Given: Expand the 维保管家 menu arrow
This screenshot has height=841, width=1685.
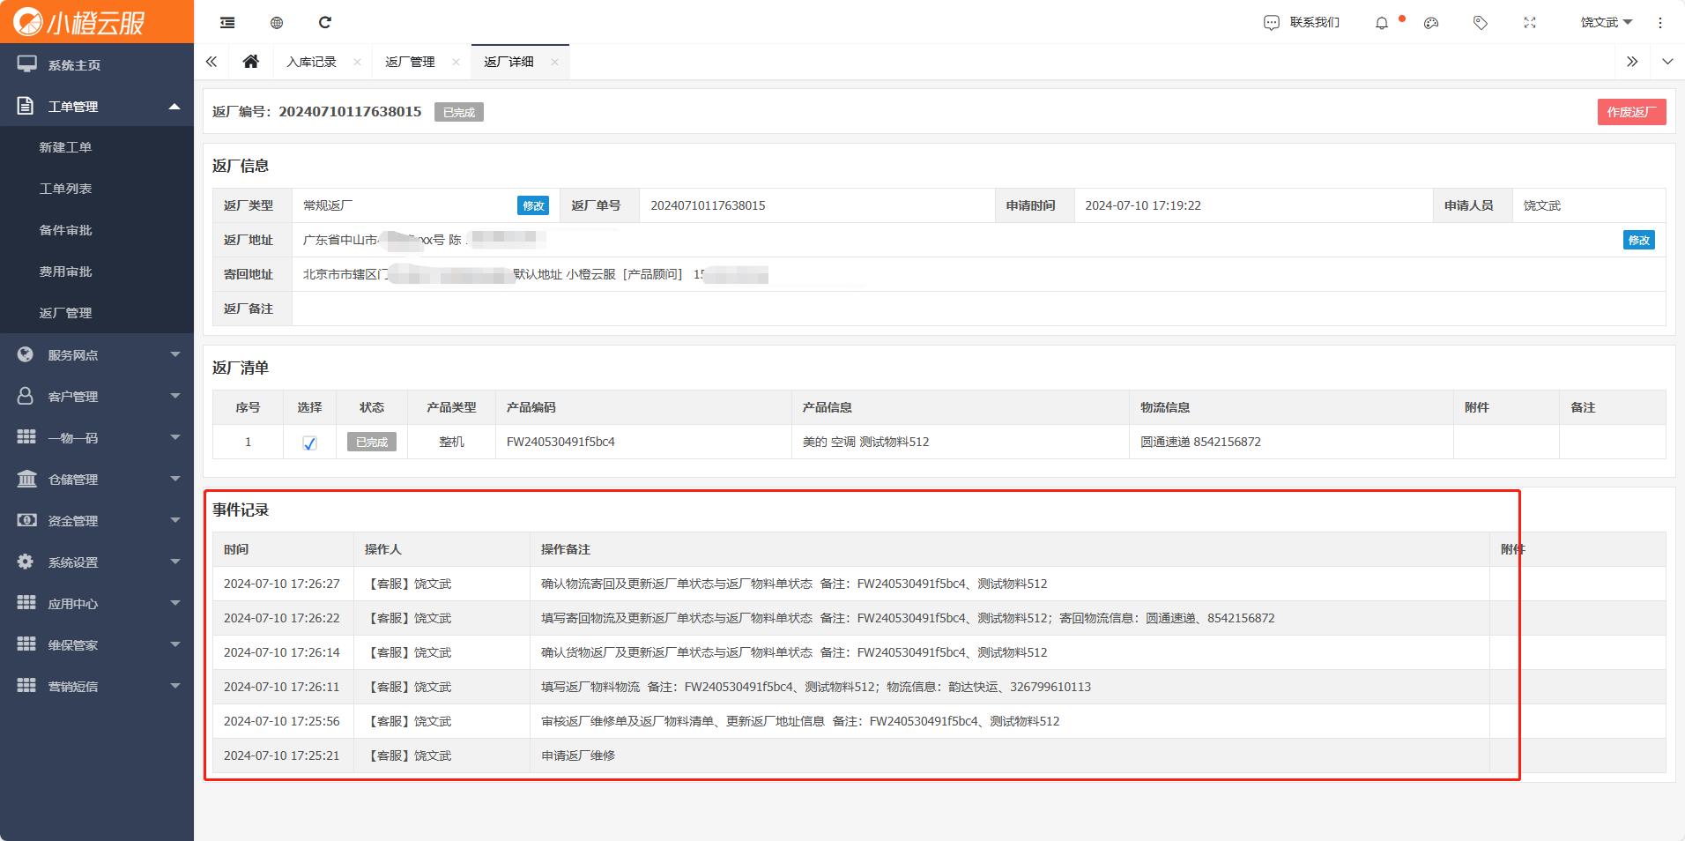Looking at the screenshot, I should [174, 644].
